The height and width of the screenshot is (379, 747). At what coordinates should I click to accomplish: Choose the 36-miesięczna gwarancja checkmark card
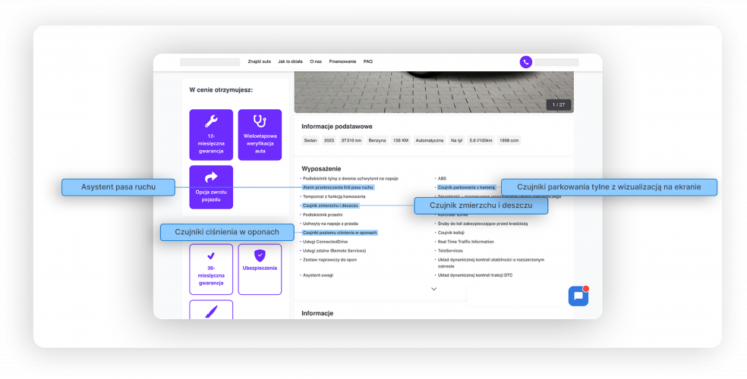pyautogui.click(x=211, y=269)
